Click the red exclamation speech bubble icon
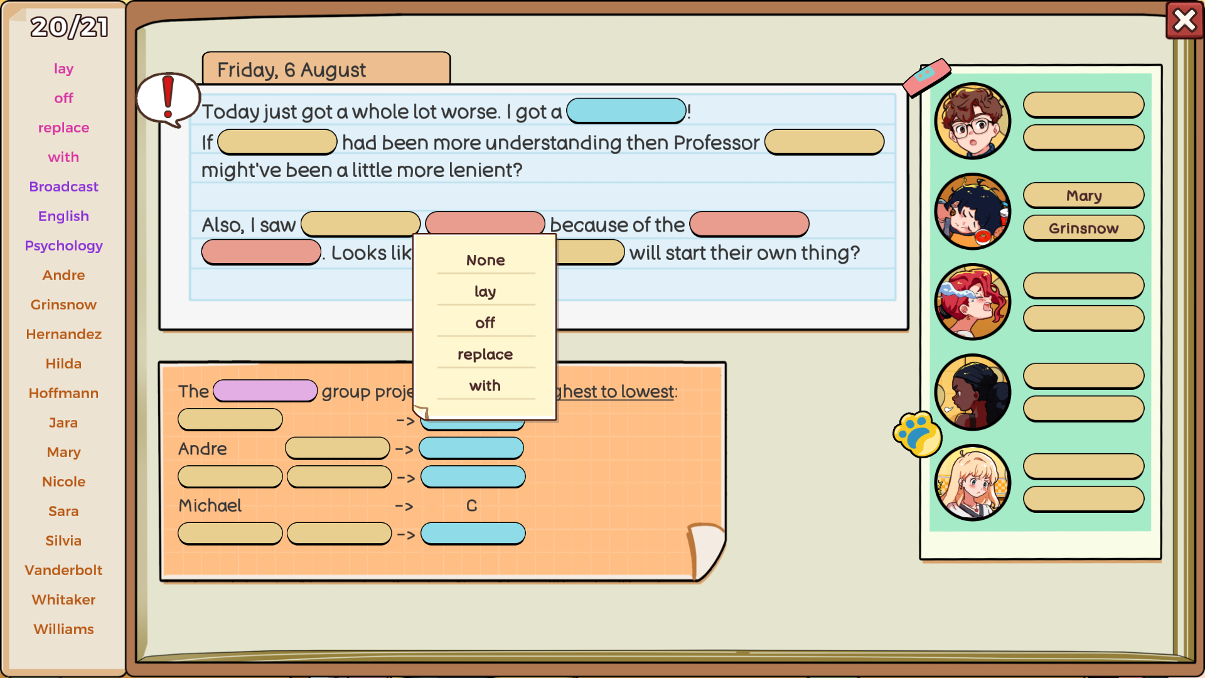The image size is (1205, 678). 168,99
